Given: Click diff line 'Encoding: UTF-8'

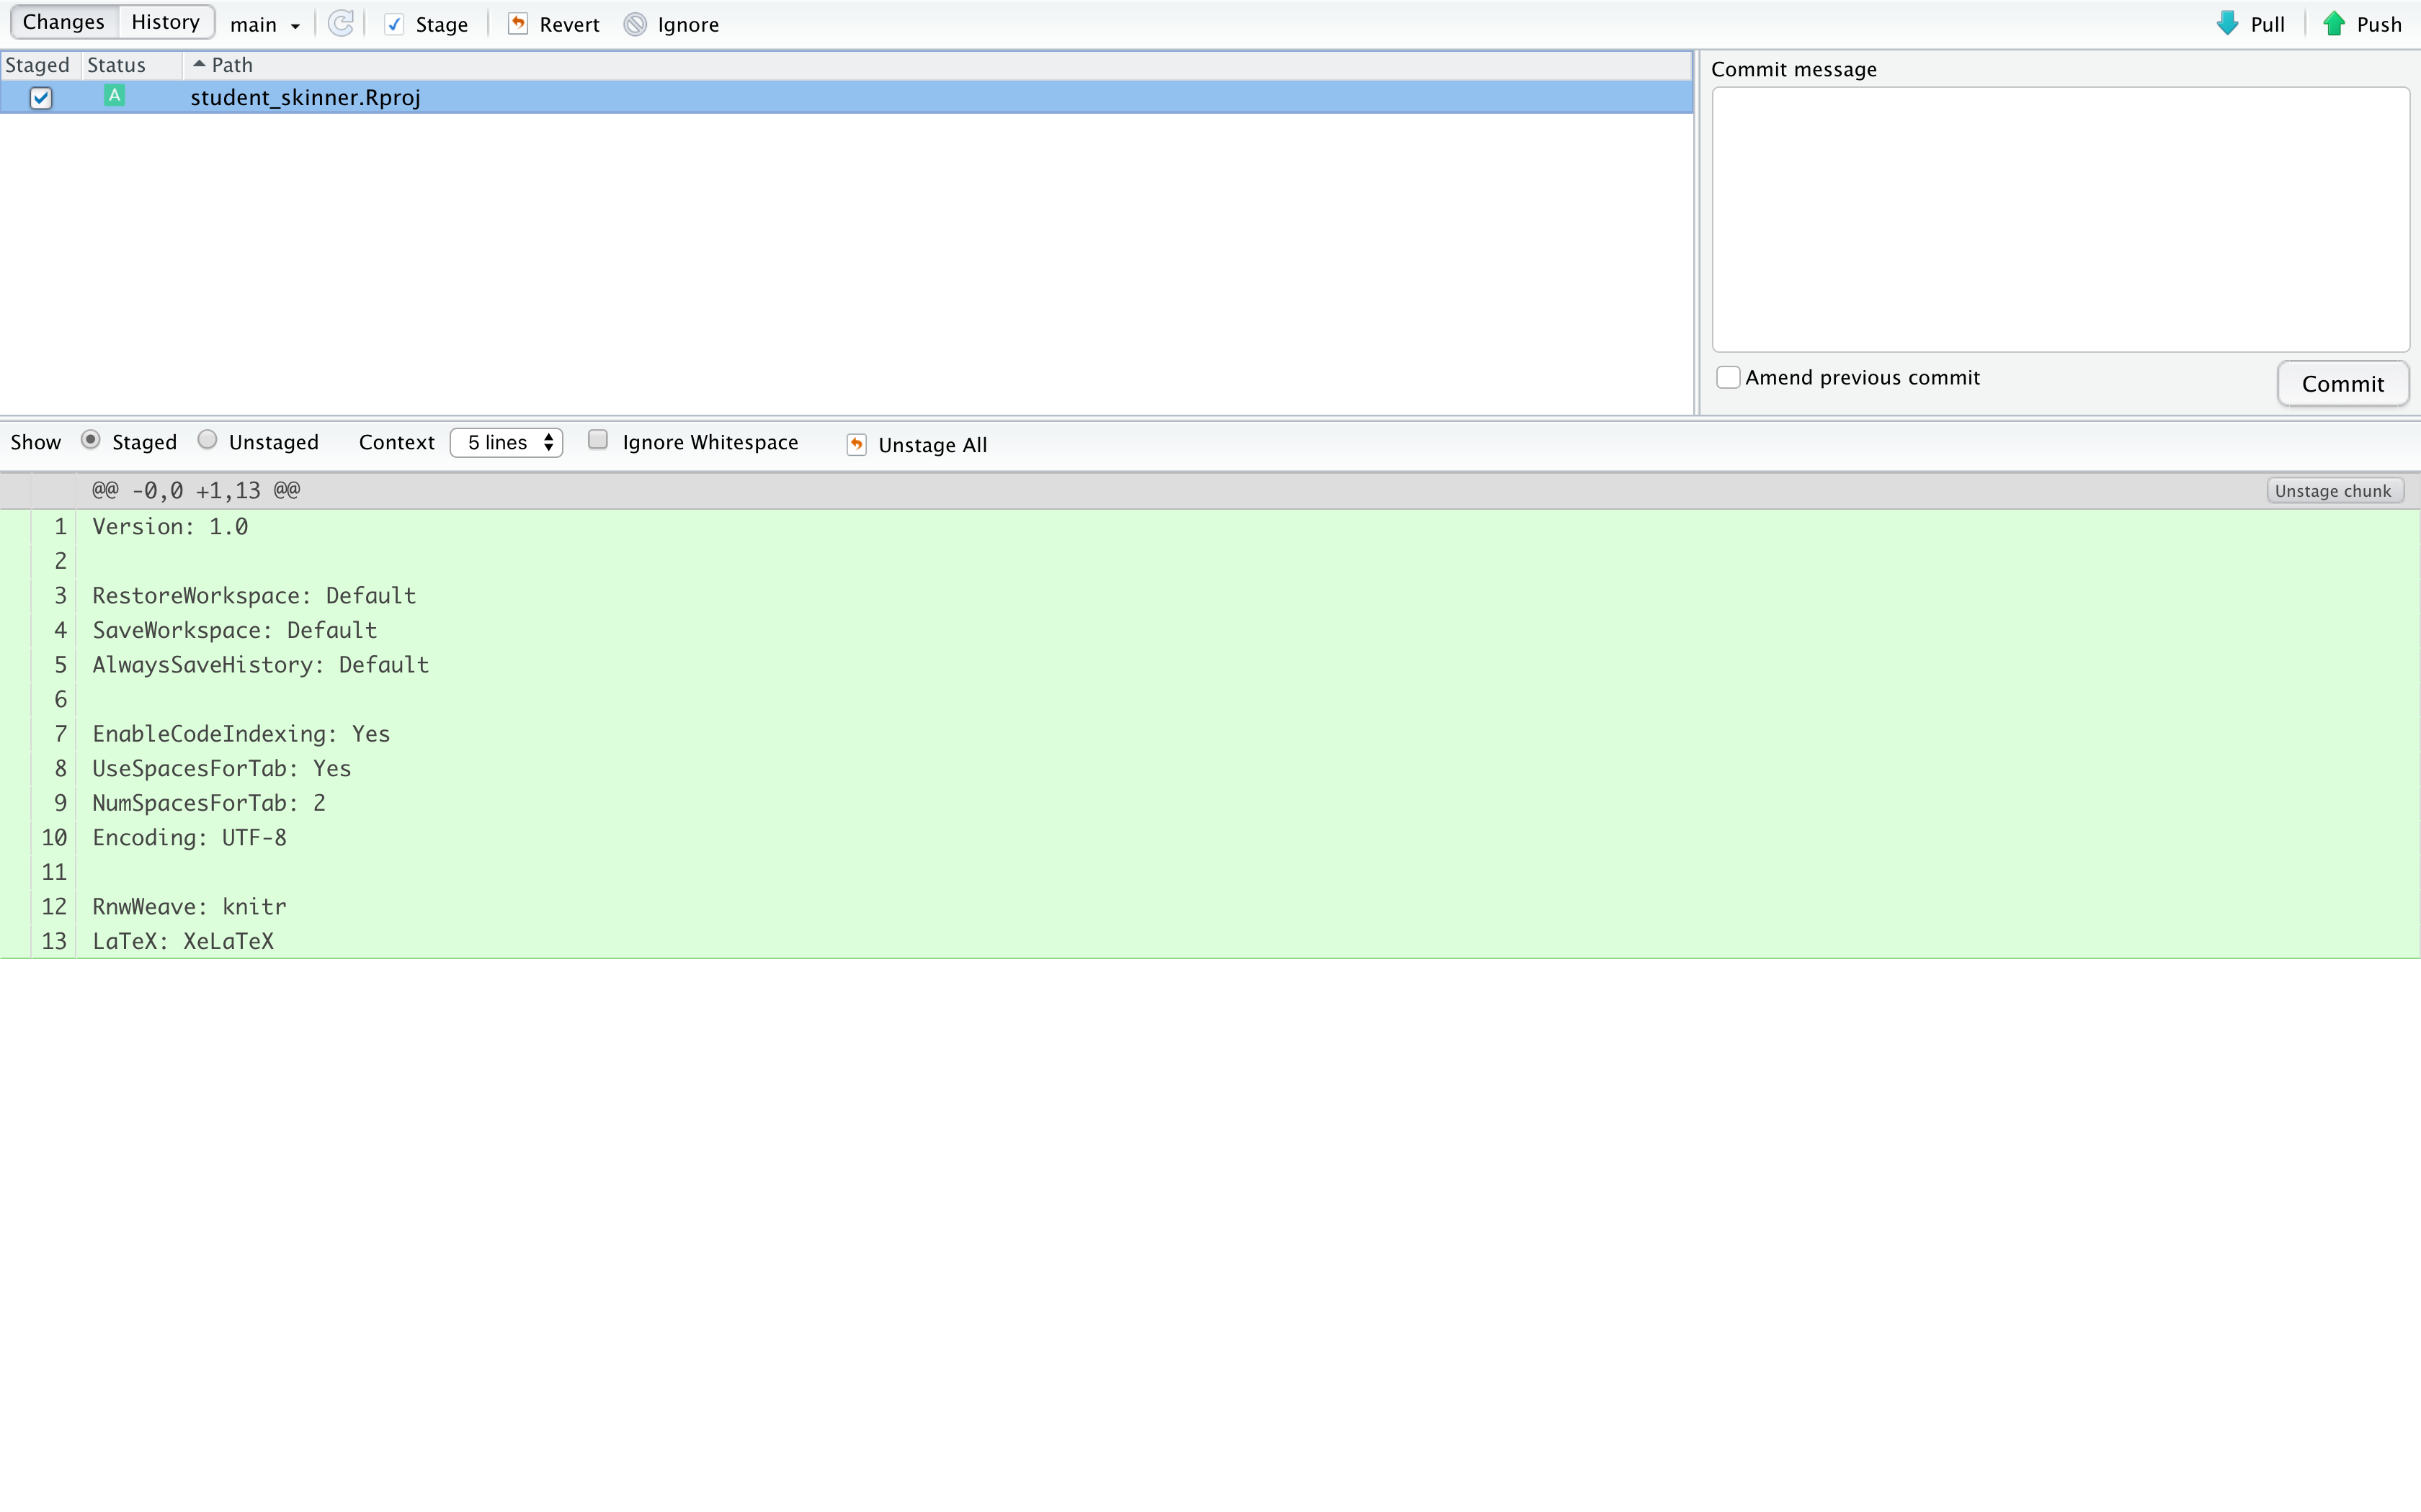Looking at the screenshot, I should pyautogui.click(x=190, y=838).
